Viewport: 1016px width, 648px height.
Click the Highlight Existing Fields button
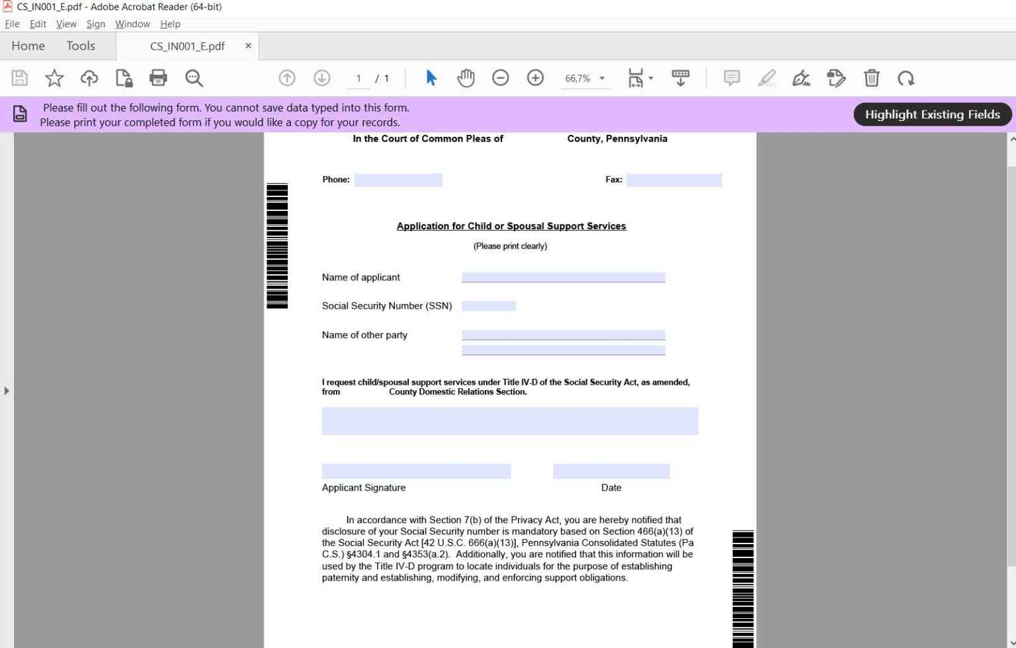tap(933, 114)
